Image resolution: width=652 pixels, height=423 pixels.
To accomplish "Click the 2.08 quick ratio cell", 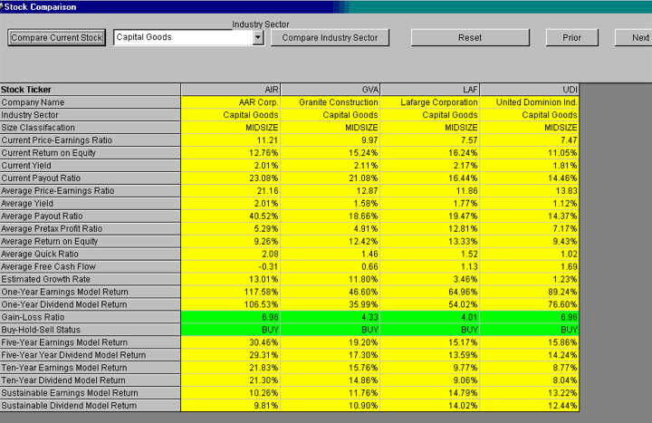I will 231,255.
